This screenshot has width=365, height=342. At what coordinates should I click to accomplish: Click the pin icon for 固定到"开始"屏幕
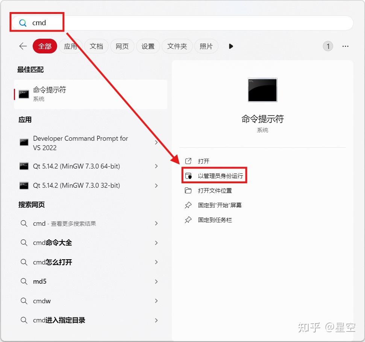[x=188, y=205]
